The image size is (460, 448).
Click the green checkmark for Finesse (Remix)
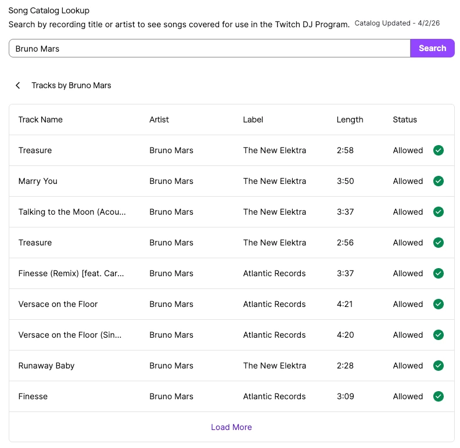tap(439, 273)
